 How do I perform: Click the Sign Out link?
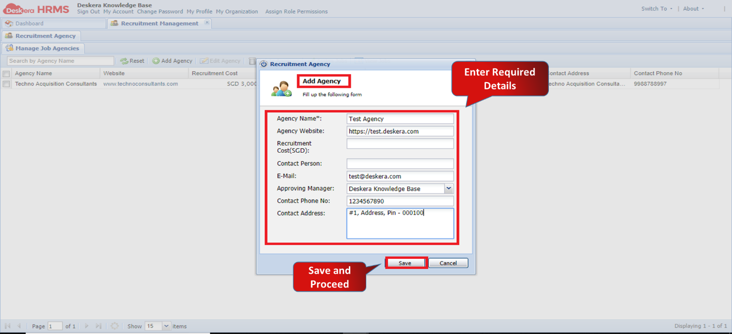[88, 12]
